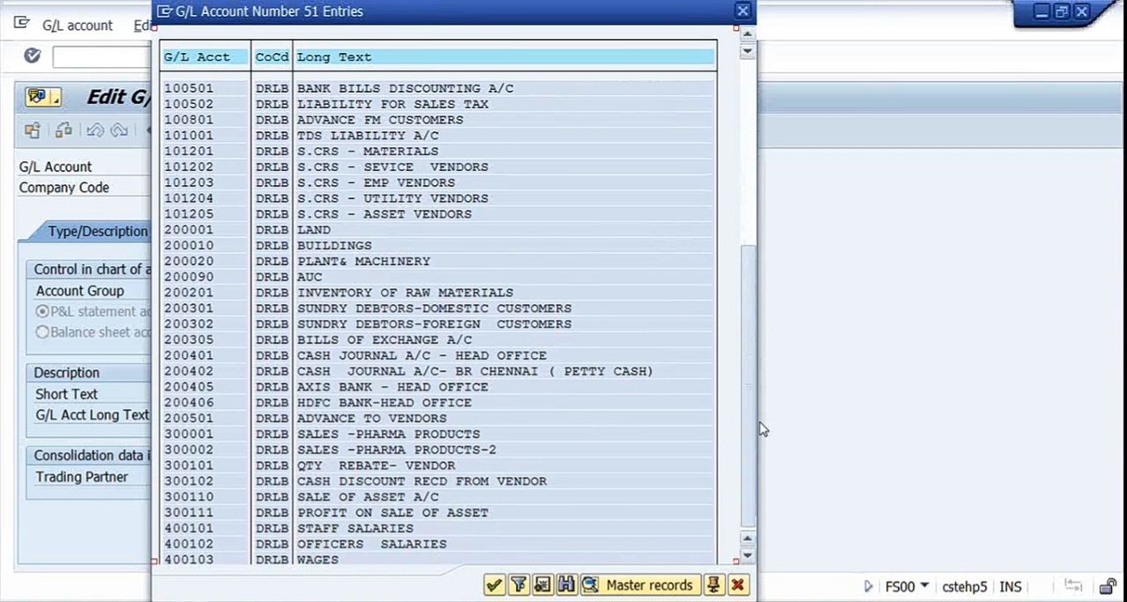This screenshot has height=602, width=1127.
Task: Select row 101201 S.CRS - MATERIALS
Action: pos(438,152)
